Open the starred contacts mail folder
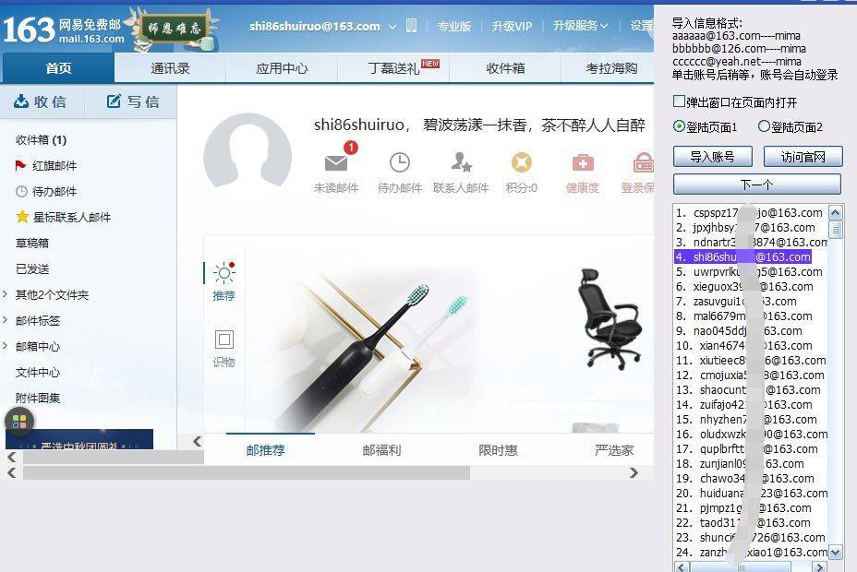 64,217
